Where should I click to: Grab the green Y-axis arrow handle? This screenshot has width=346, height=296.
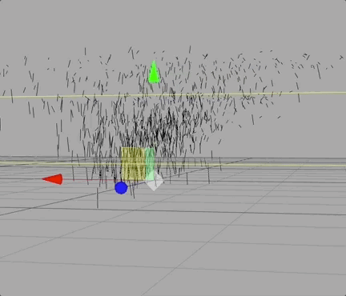pos(154,72)
